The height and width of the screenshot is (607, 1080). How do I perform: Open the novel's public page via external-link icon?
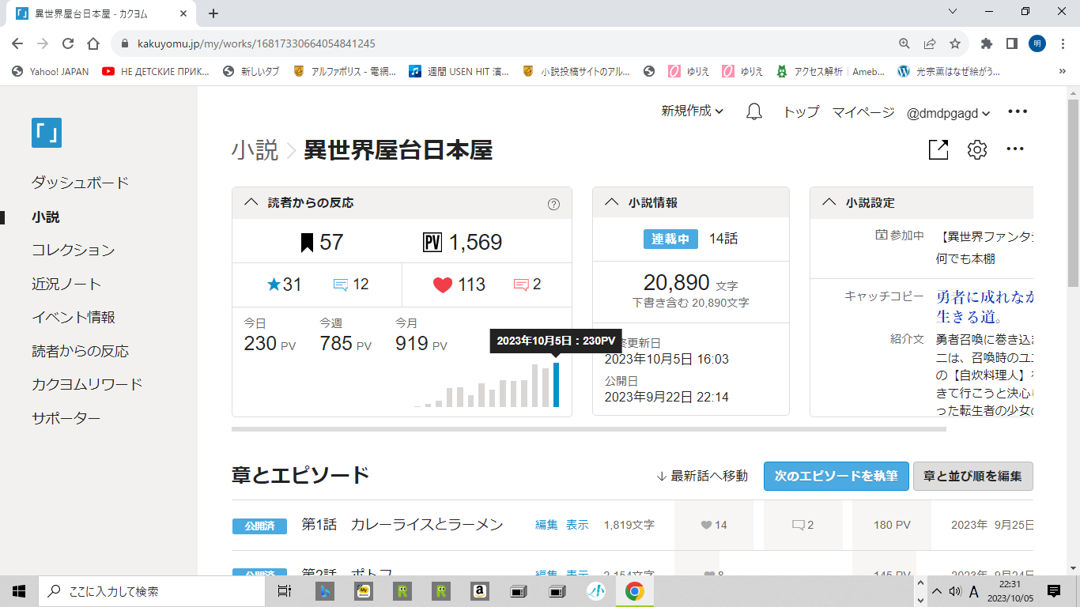coord(938,149)
